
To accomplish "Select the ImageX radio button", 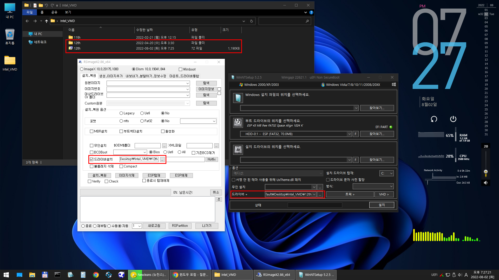I will tap(82, 69).
